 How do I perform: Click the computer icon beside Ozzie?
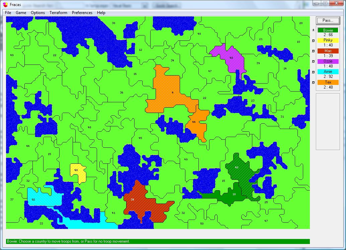click(x=313, y=61)
